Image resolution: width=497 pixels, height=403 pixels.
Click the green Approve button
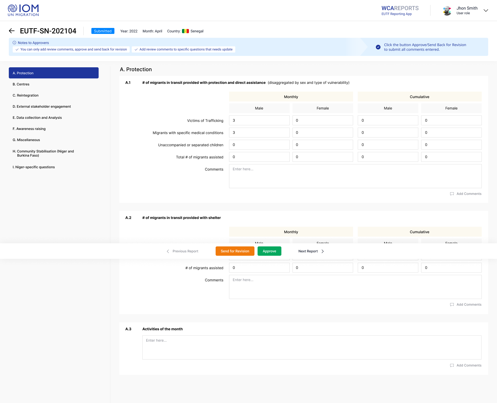tap(269, 251)
